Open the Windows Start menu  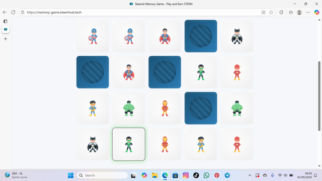point(70,175)
